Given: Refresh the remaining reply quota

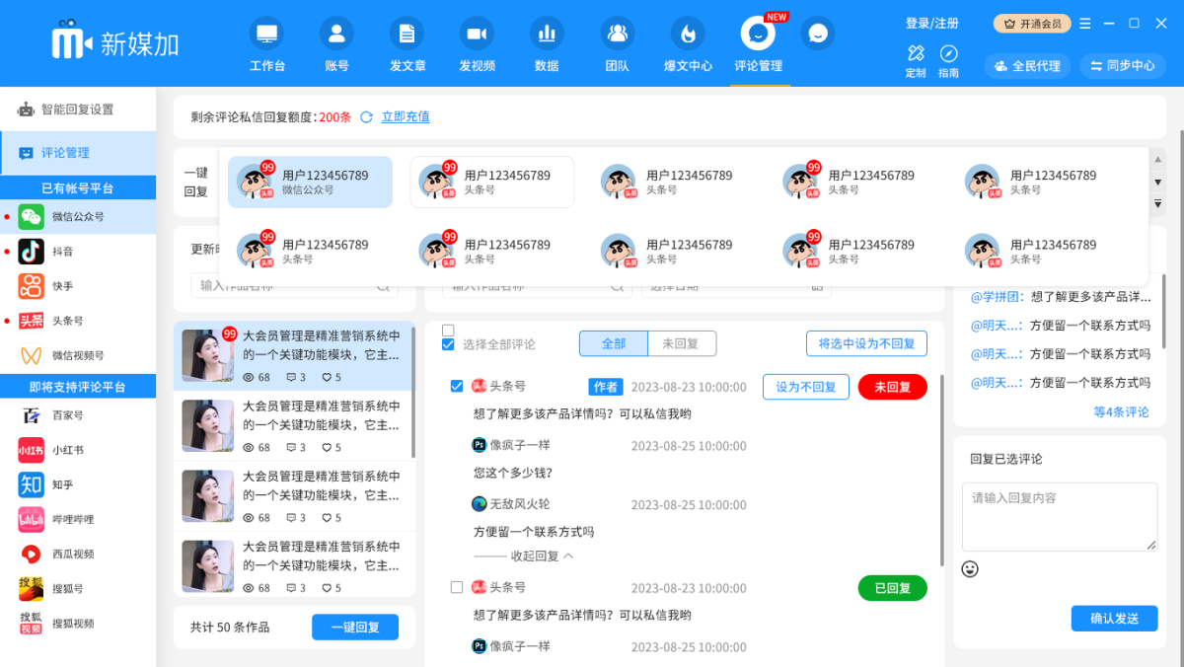Looking at the screenshot, I should (x=366, y=116).
